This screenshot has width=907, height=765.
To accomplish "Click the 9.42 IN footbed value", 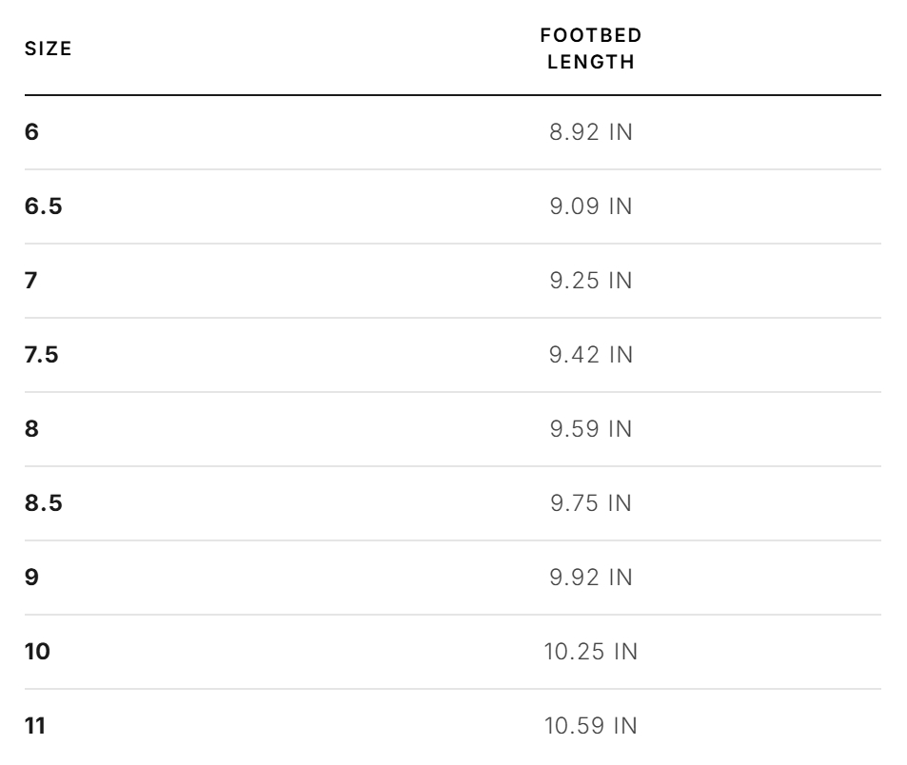I will coord(591,355).
